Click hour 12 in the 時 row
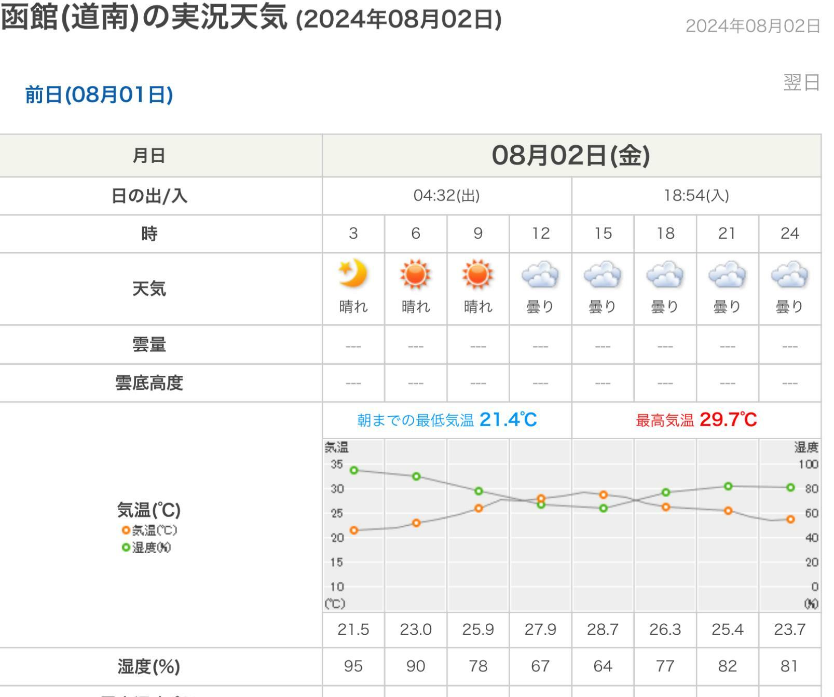The image size is (834, 697). tap(540, 234)
